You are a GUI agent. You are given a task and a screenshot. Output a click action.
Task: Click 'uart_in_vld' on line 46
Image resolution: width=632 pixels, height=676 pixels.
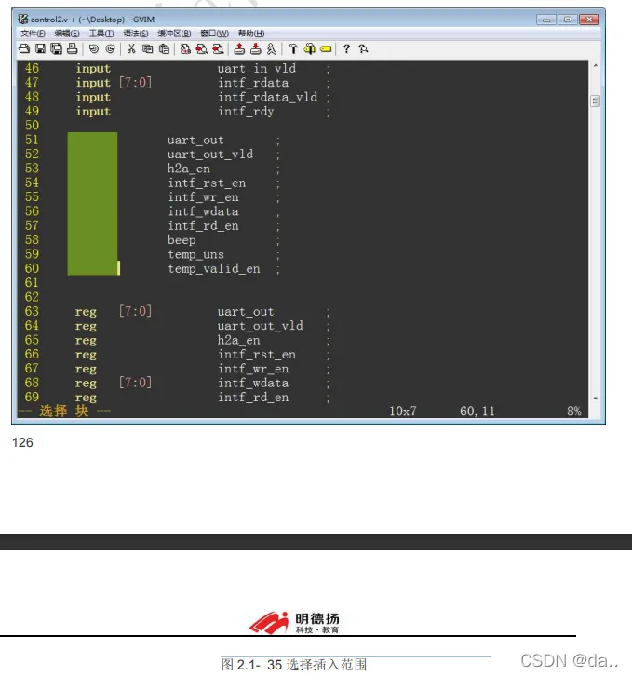tap(257, 69)
